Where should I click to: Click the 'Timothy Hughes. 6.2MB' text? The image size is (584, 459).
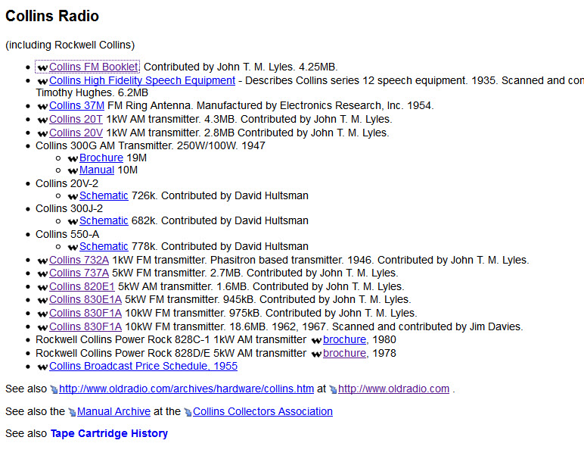coord(92,92)
